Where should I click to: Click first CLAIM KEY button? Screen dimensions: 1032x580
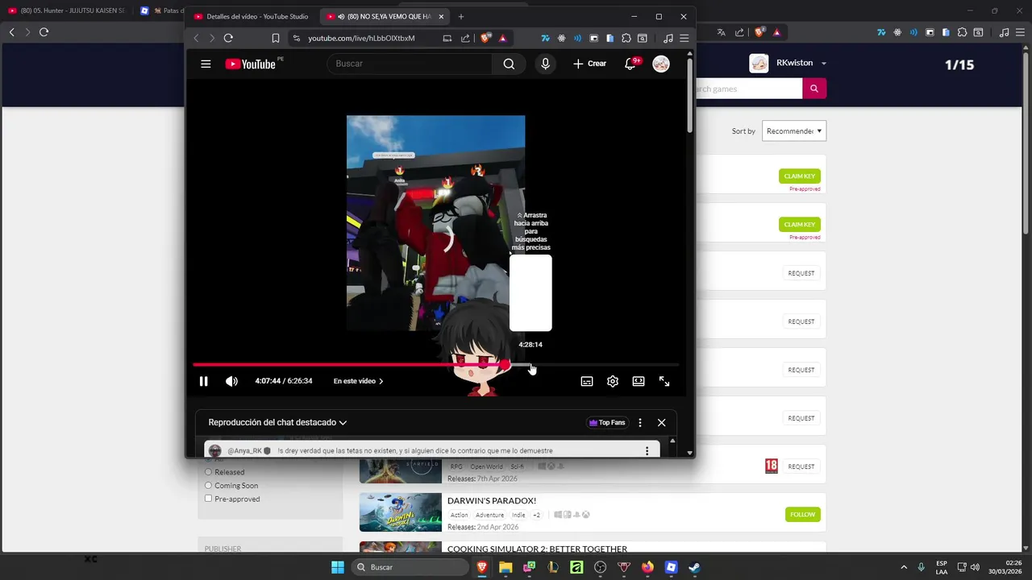pos(800,176)
